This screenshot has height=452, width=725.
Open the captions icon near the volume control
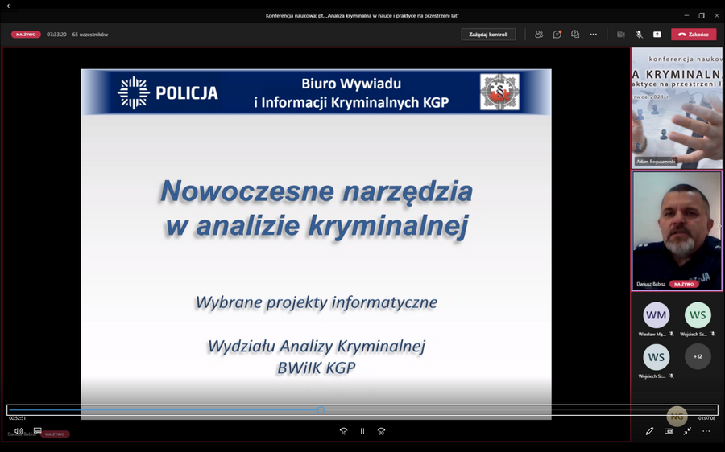coord(37,431)
